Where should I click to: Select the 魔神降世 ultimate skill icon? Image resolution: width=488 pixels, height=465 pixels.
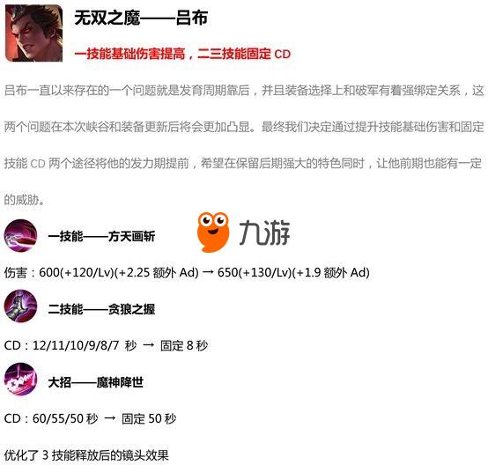tap(20, 379)
